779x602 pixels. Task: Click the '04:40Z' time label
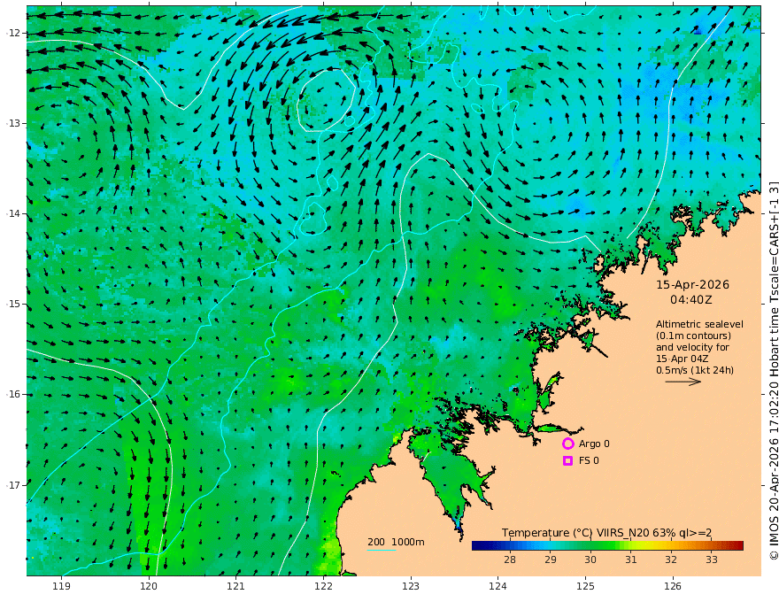[691, 300]
